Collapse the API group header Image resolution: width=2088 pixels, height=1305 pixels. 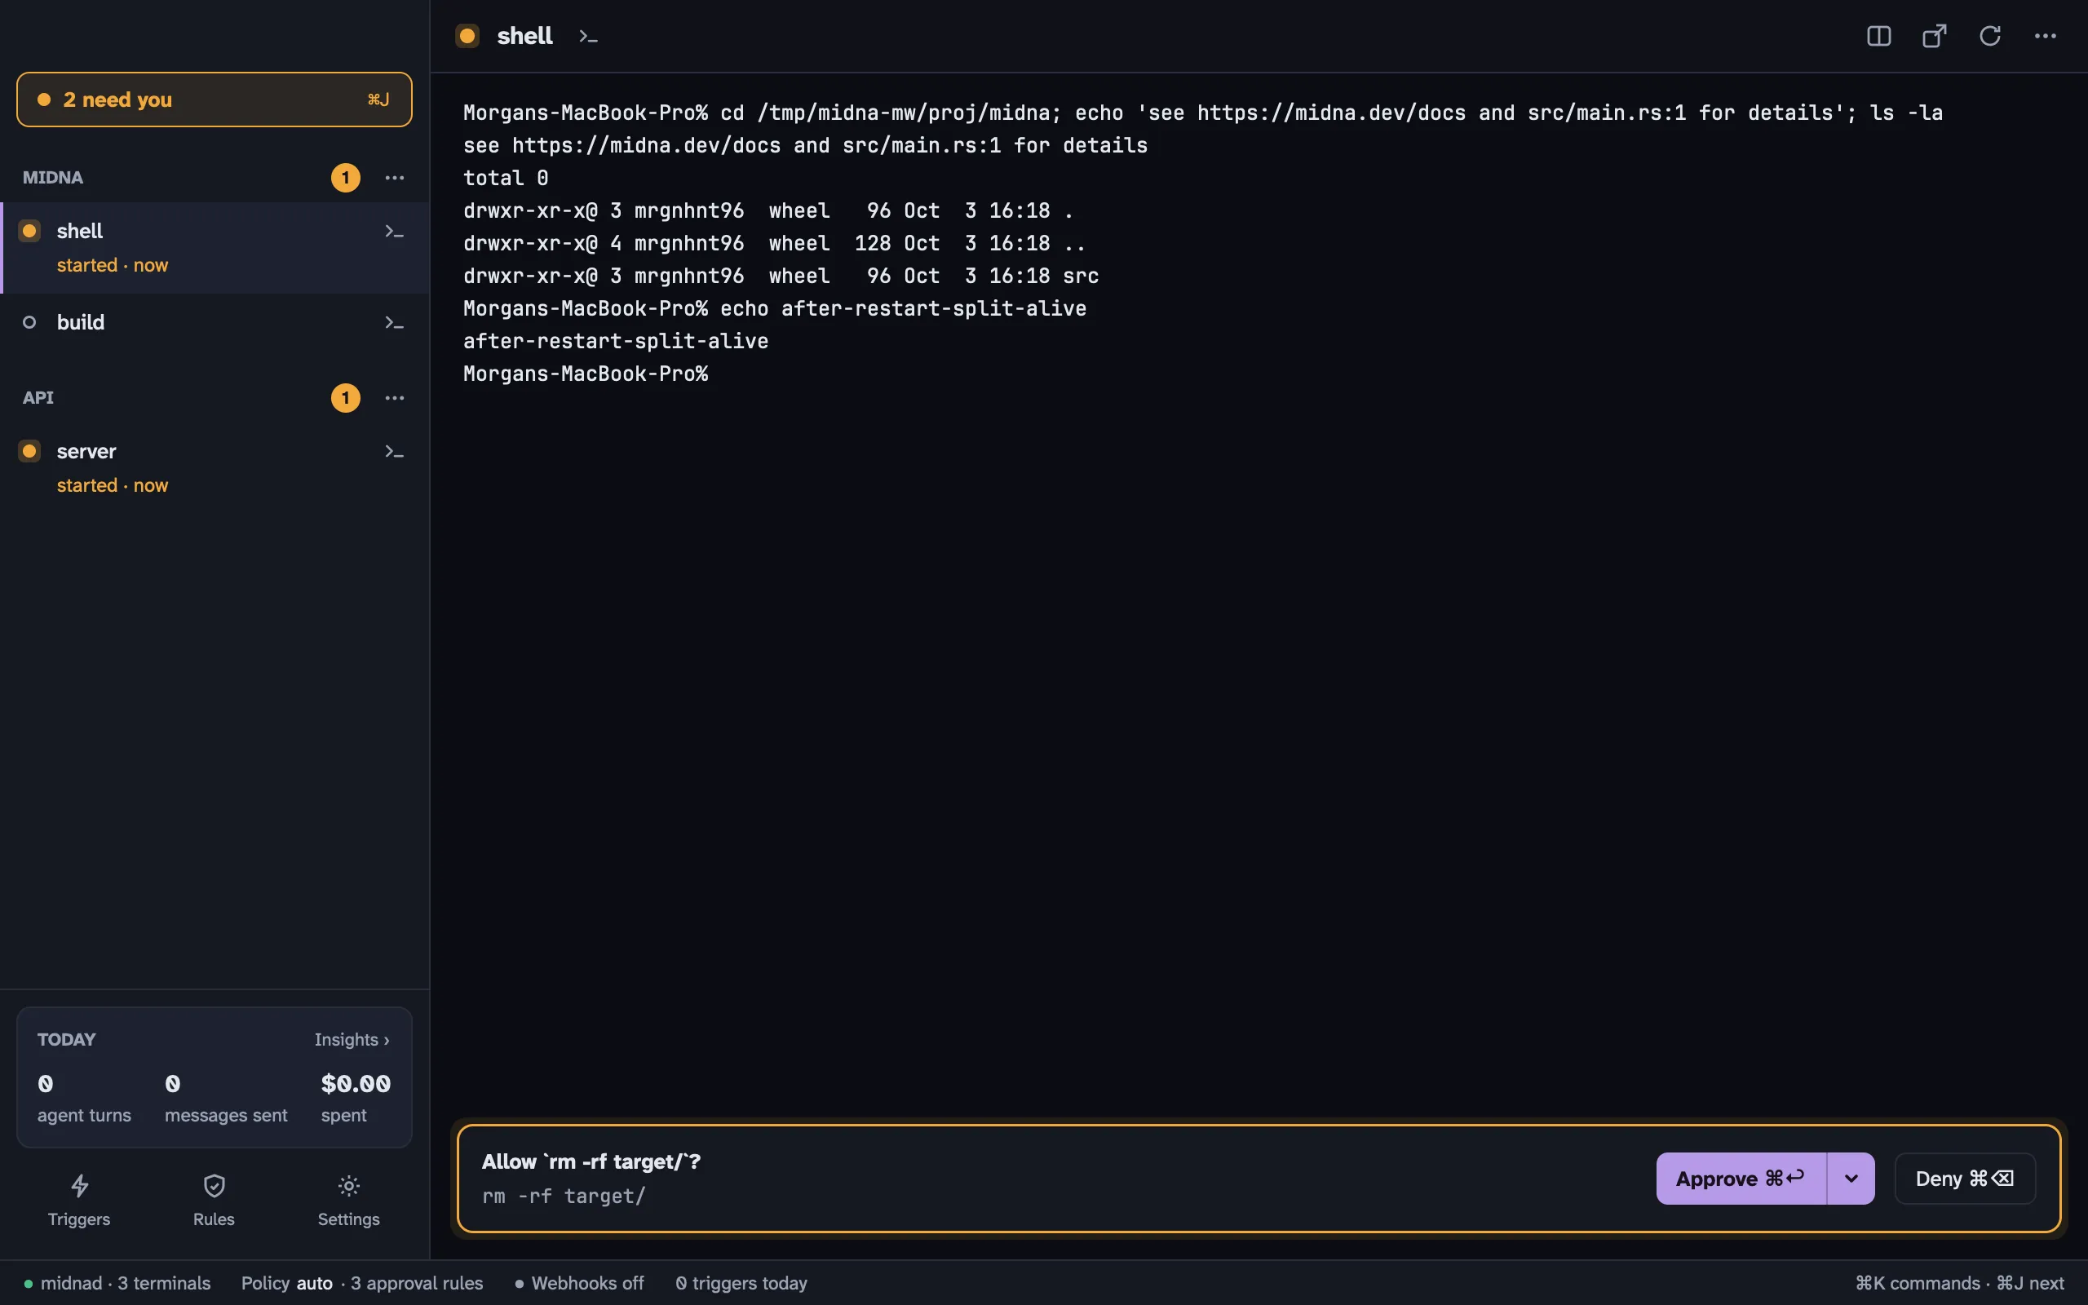[38, 398]
